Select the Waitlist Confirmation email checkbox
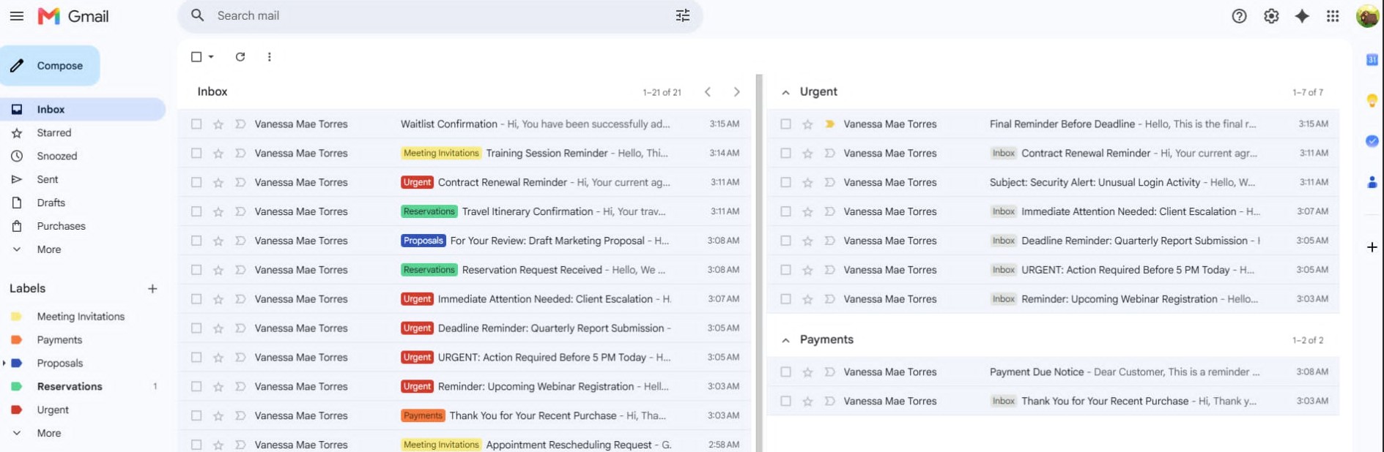The image size is (1384, 452). pyautogui.click(x=196, y=124)
